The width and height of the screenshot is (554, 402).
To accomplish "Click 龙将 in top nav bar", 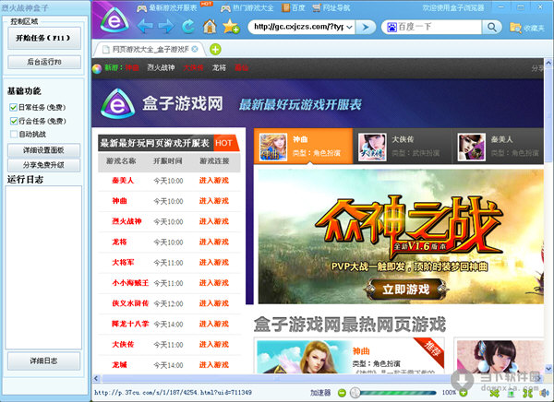I will [219, 67].
